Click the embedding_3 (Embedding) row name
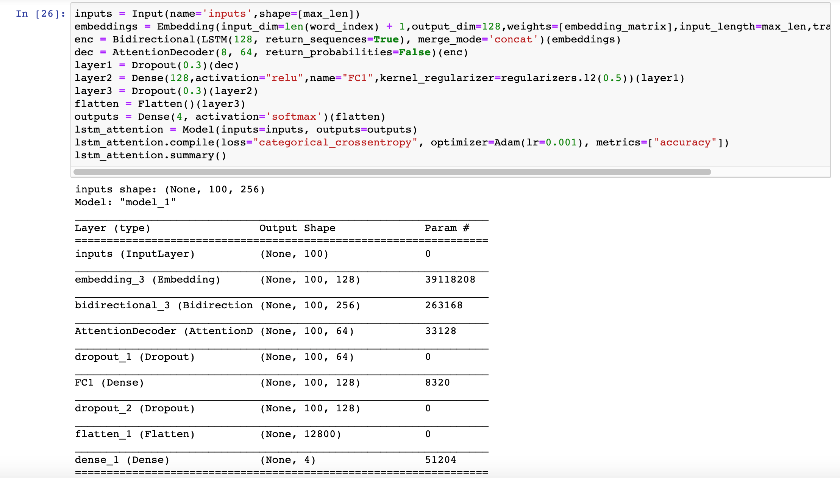840x478 pixels. (x=147, y=280)
